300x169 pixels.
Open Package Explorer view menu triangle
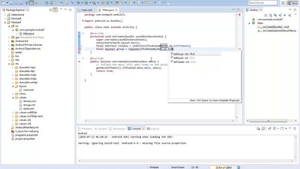pos(61,9)
